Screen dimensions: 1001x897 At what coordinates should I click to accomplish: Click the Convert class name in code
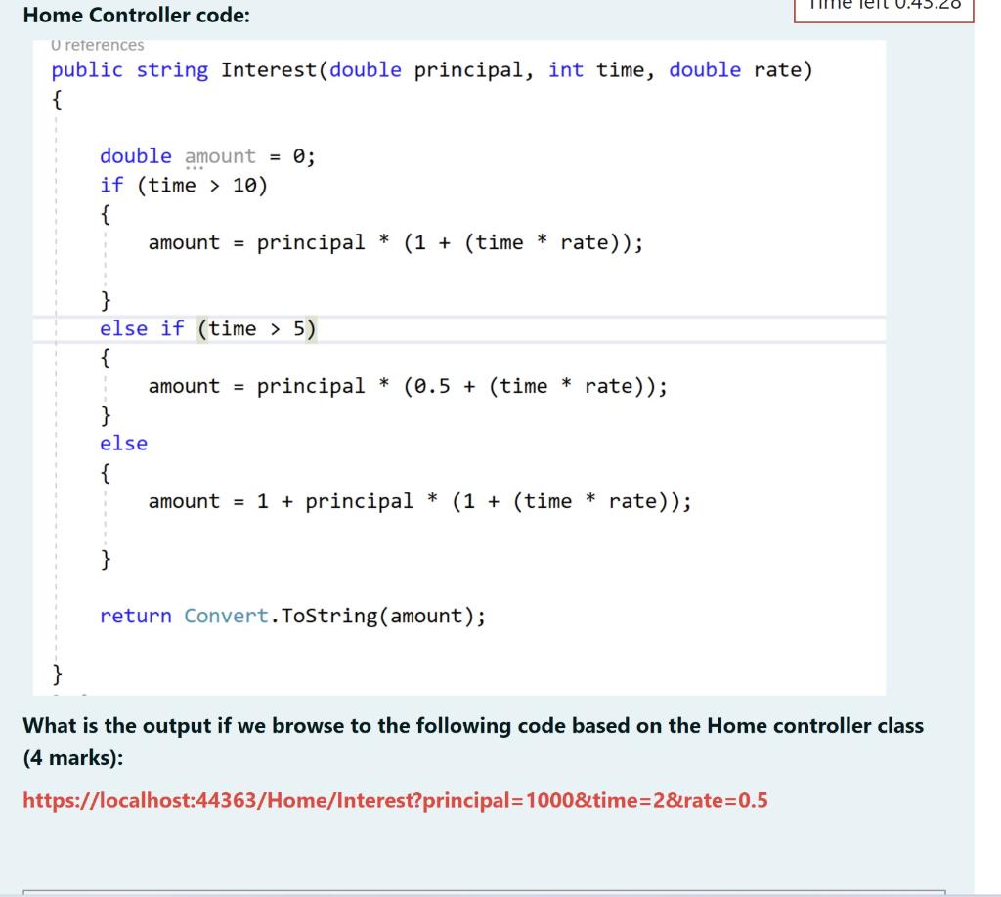(225, 616)
